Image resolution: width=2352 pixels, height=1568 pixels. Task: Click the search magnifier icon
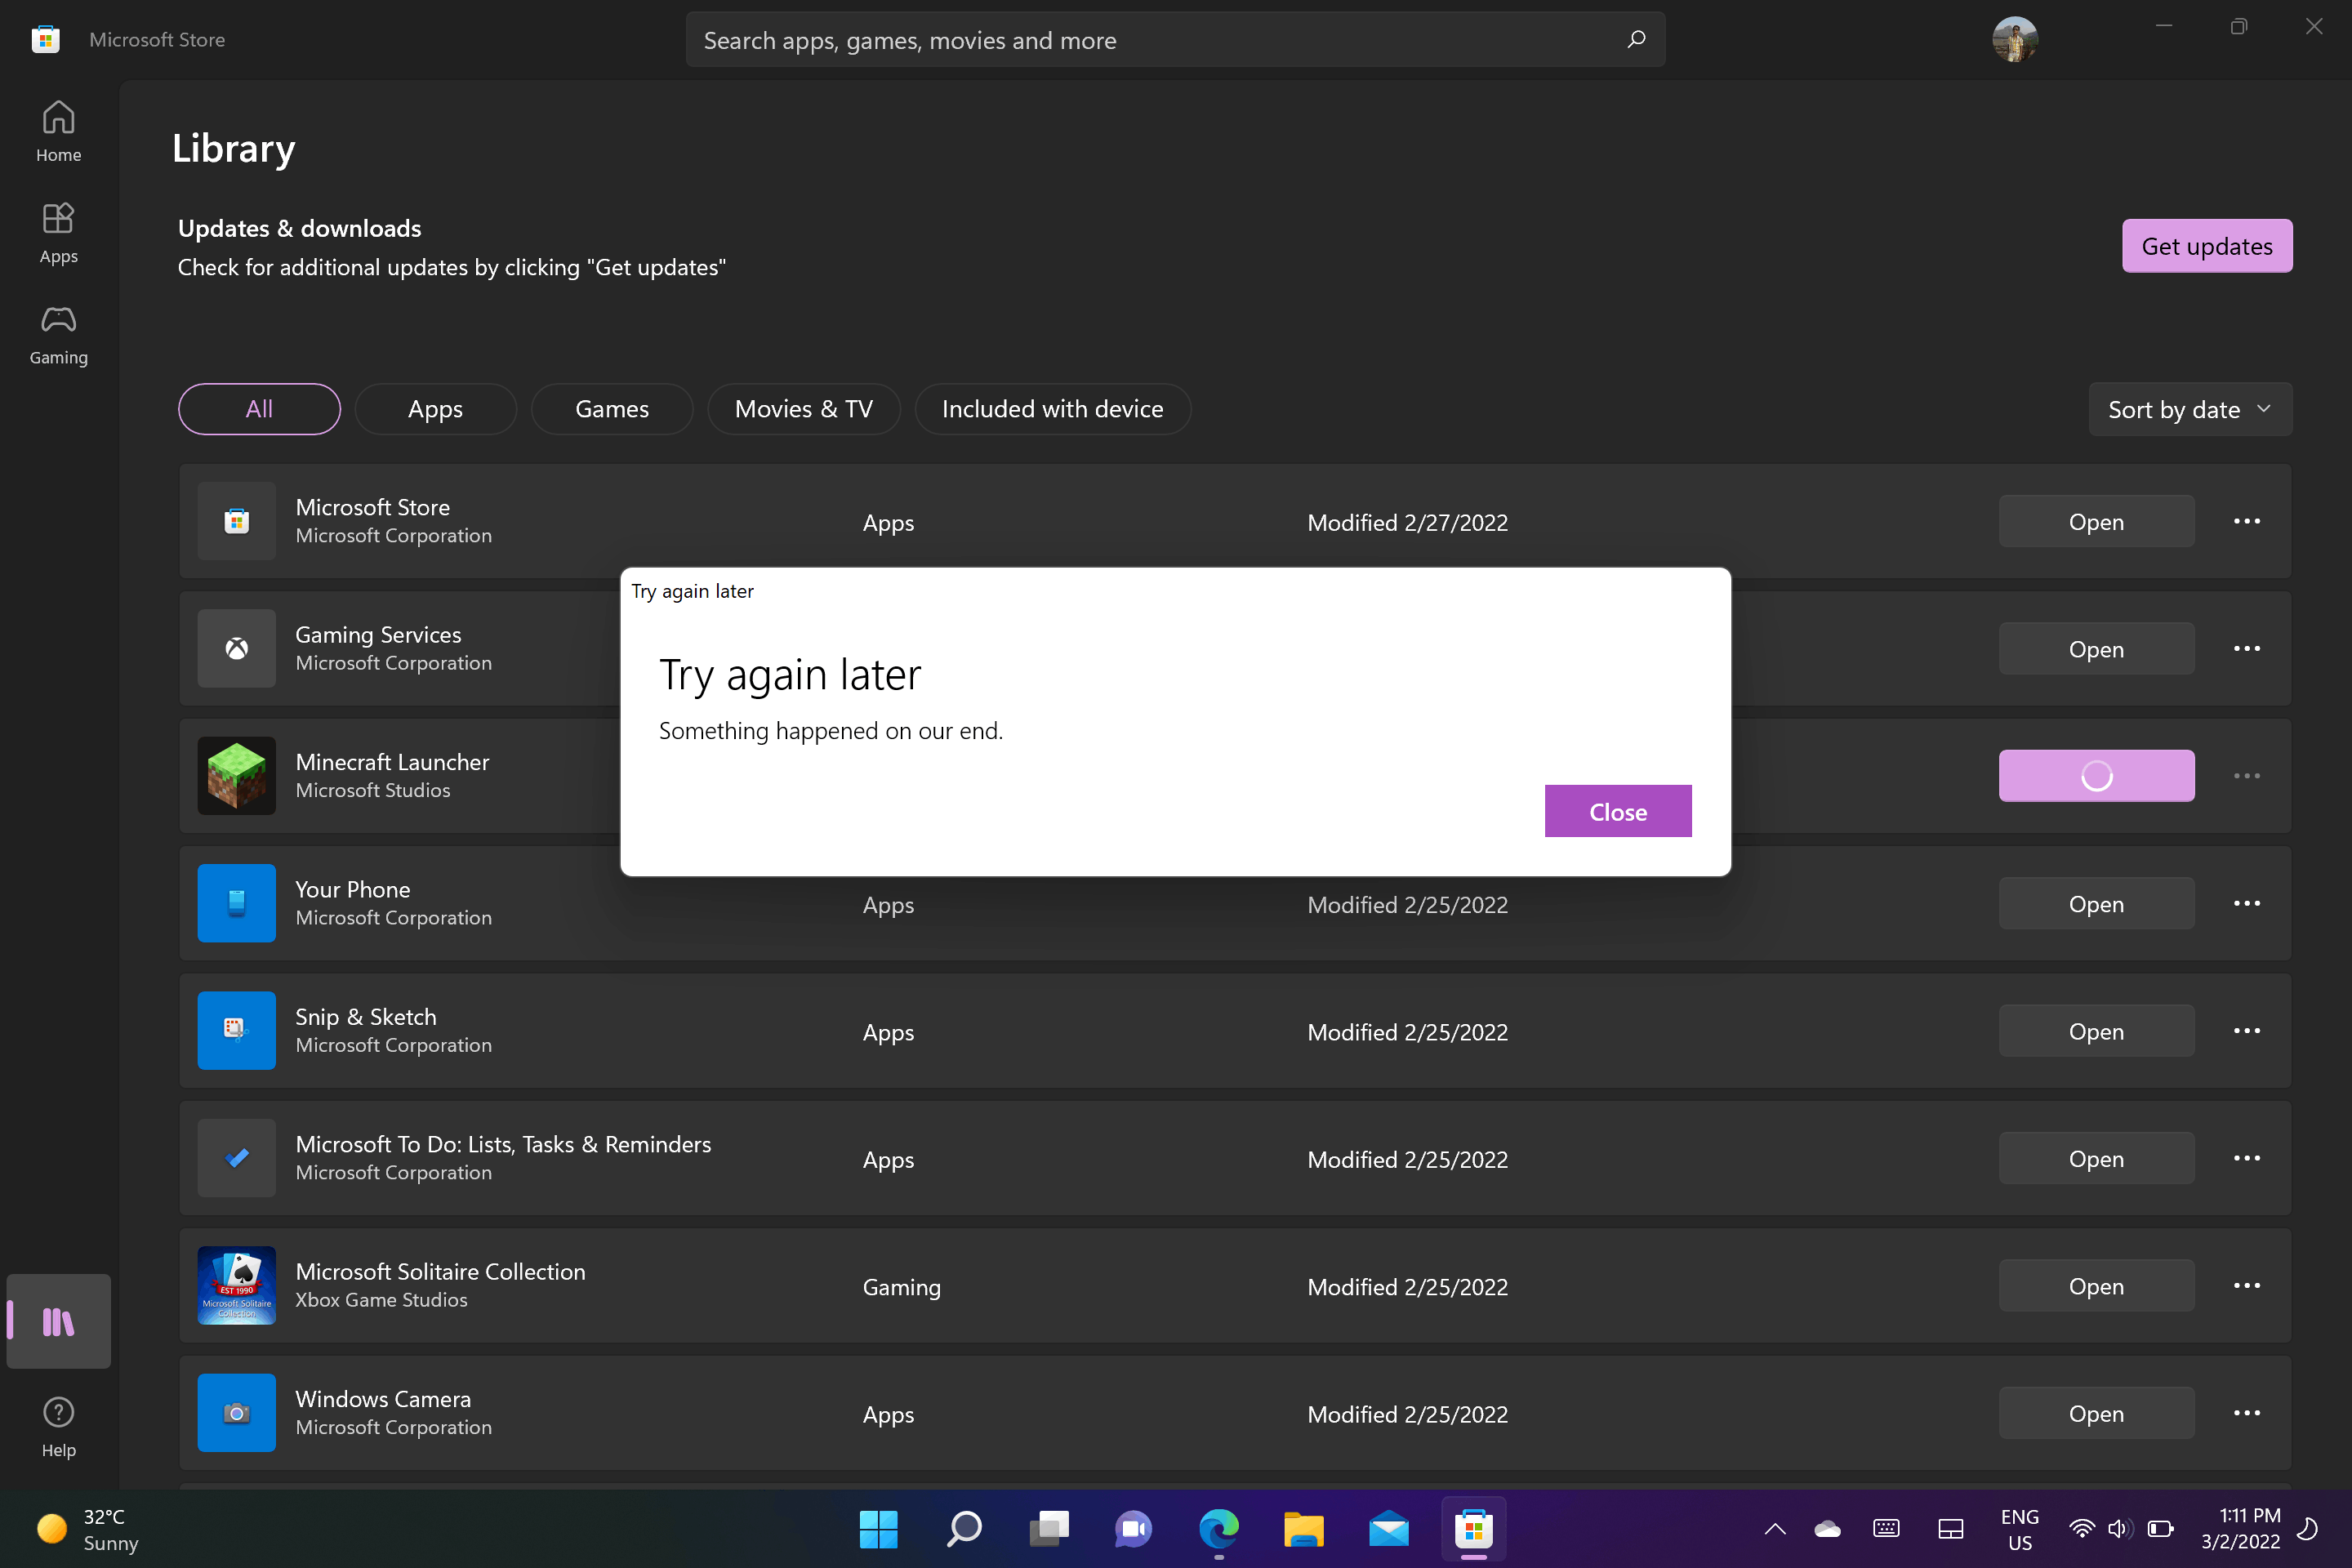[x=1636, y=40]
